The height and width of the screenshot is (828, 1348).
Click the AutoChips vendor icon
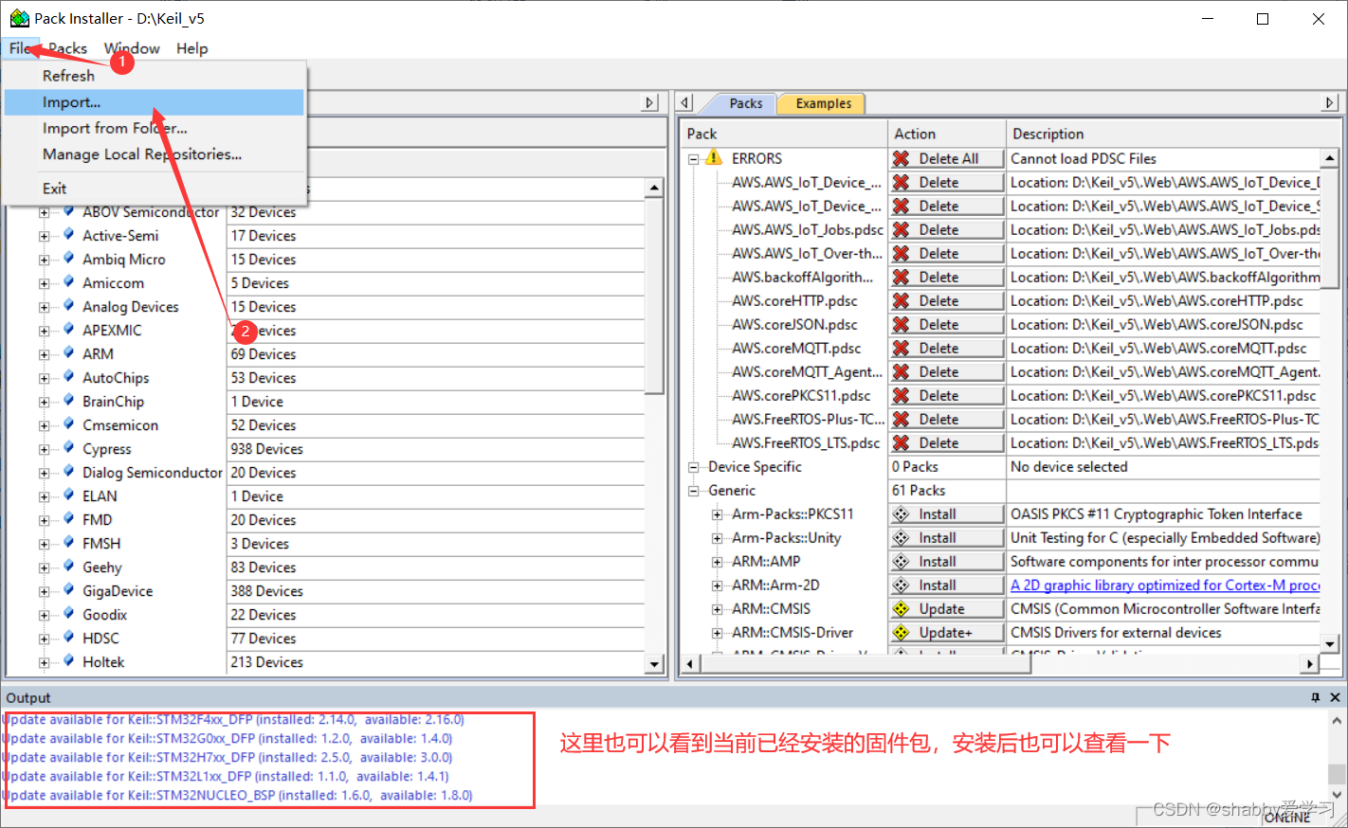[69, 377]
